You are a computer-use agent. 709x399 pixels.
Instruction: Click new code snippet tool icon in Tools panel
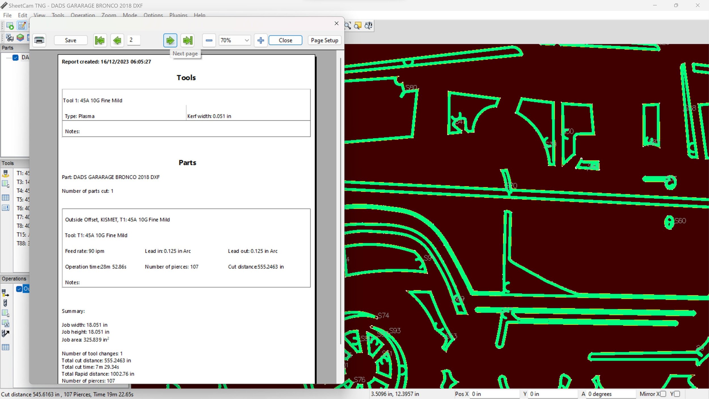[6, 184]
